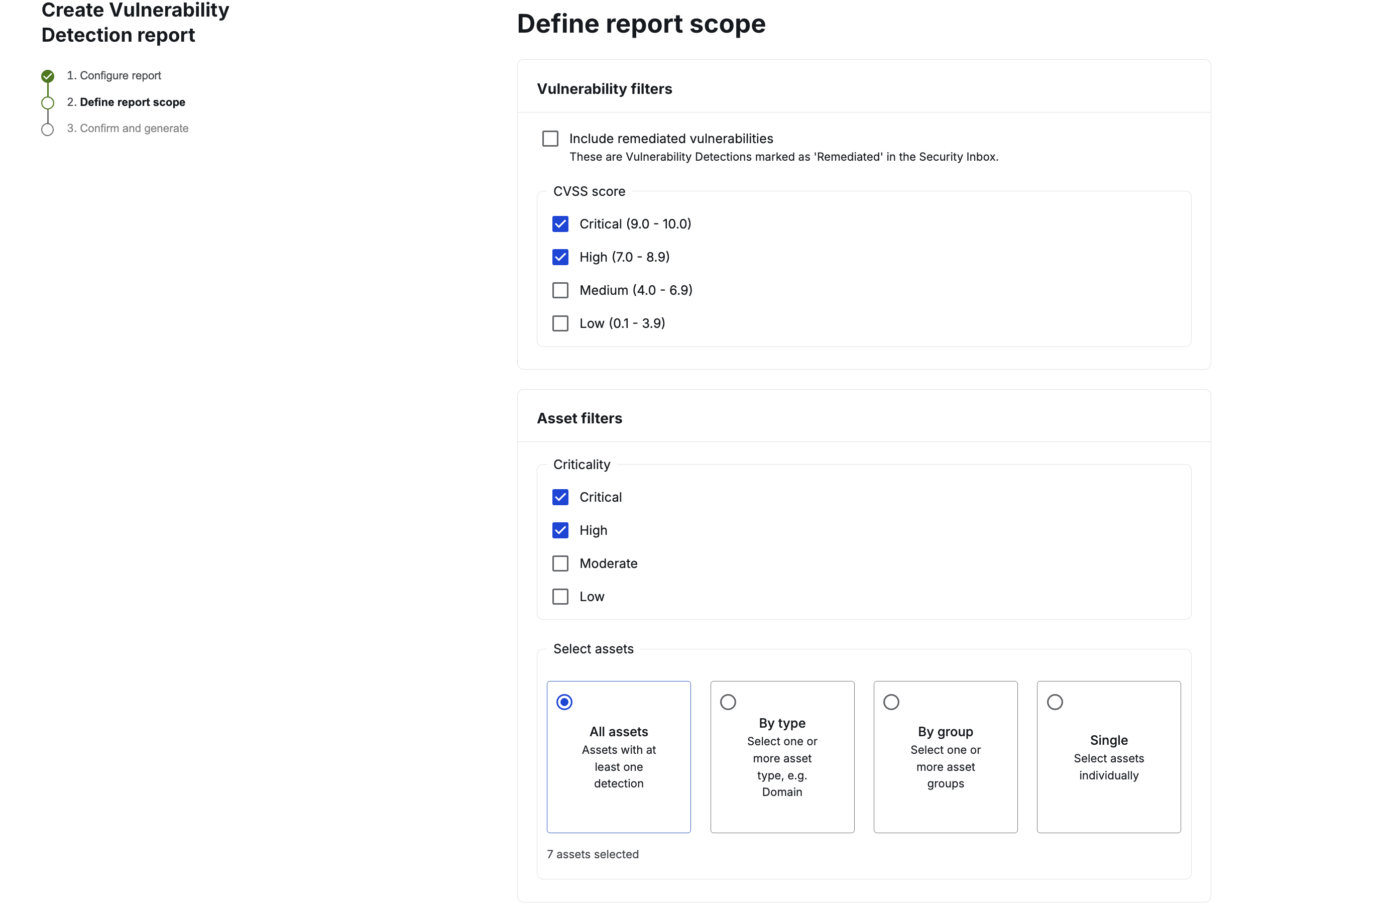
Task: Uncheck Critical asset criticality
Action: coord(560,497)
